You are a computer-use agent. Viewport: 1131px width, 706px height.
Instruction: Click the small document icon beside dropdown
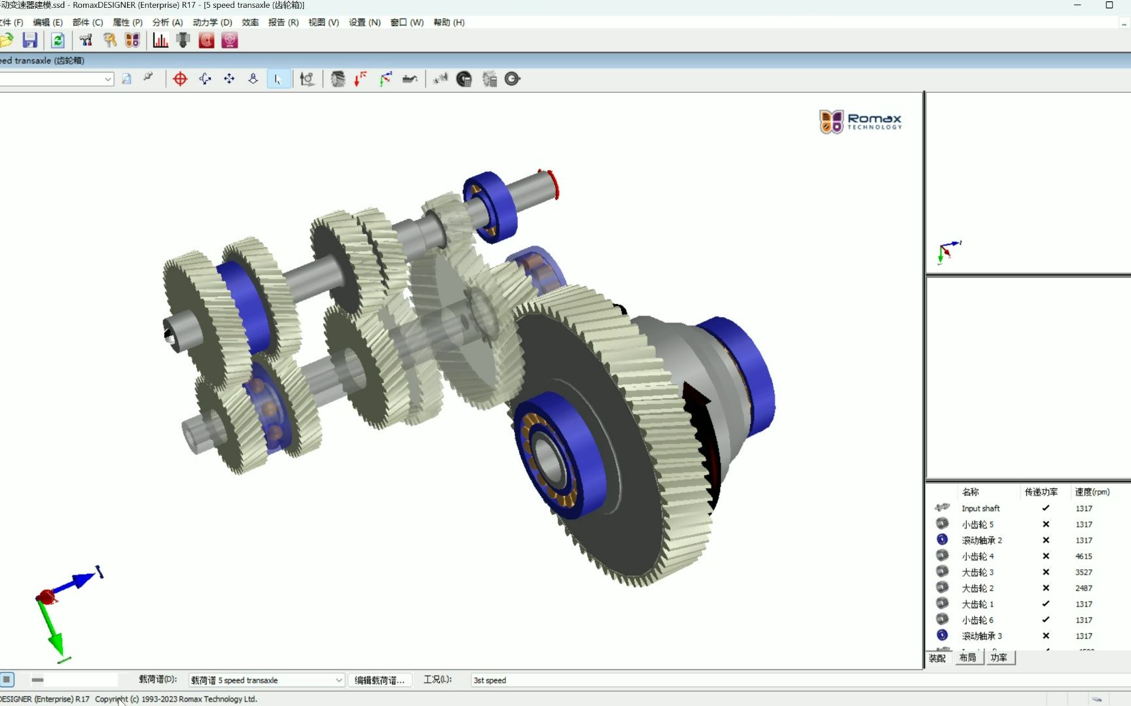(126, 79)
